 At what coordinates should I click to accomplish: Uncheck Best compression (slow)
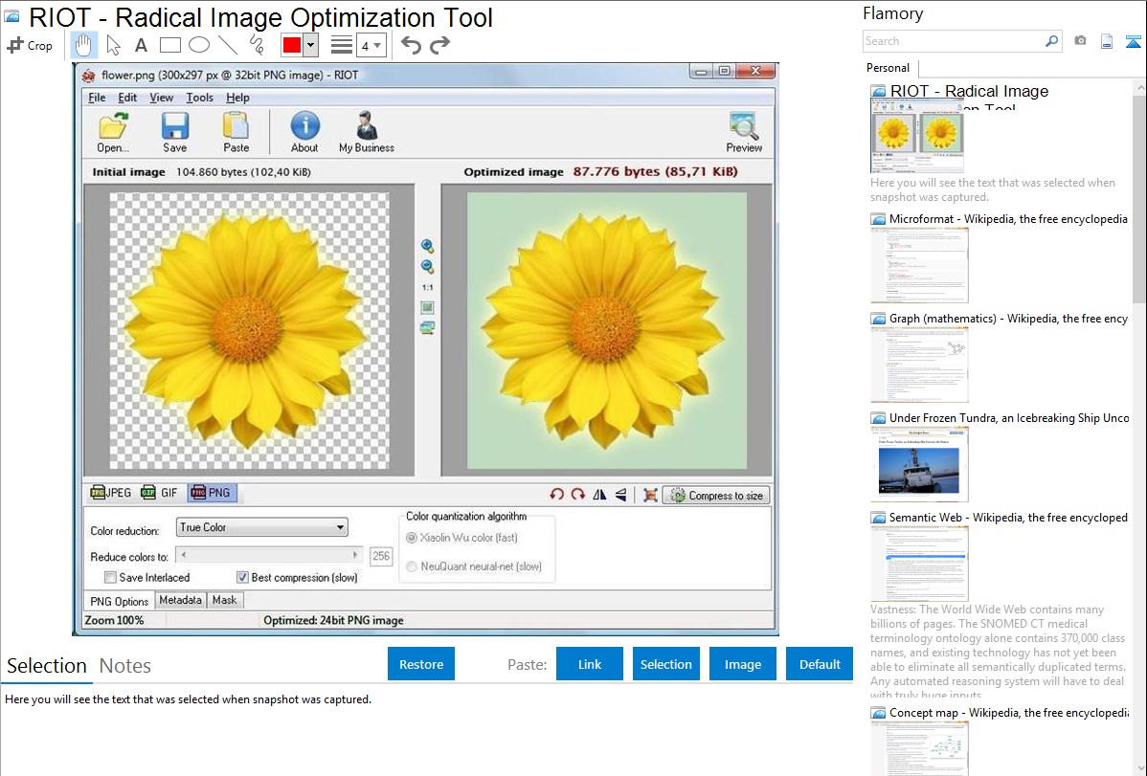(242, 578)
